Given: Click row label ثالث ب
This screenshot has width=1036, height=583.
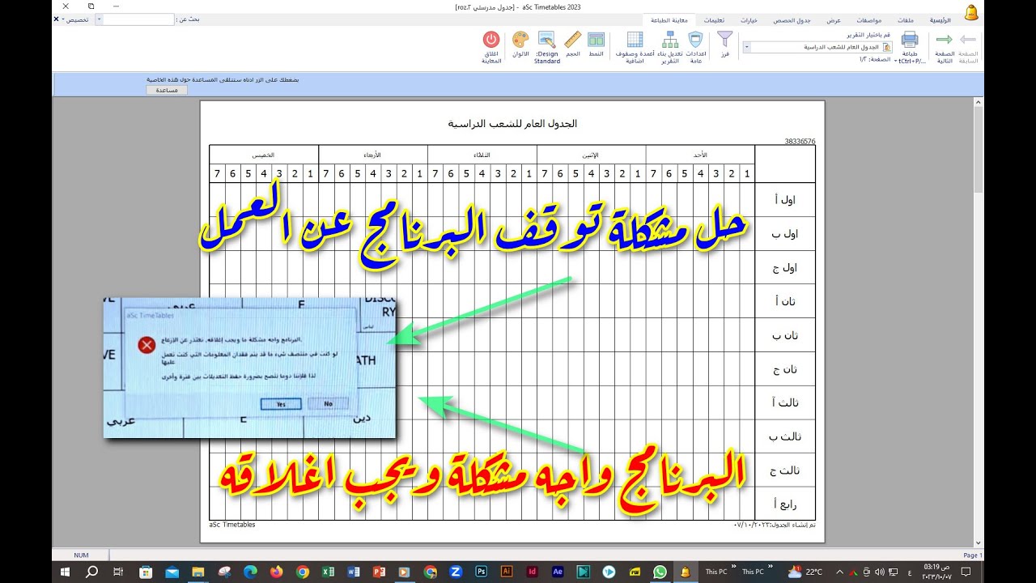Looking at the screenshot, I should click(x=785, y=436).
